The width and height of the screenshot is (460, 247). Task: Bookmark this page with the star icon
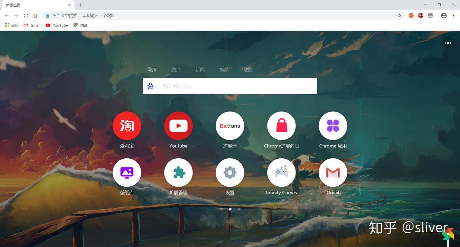399,15
